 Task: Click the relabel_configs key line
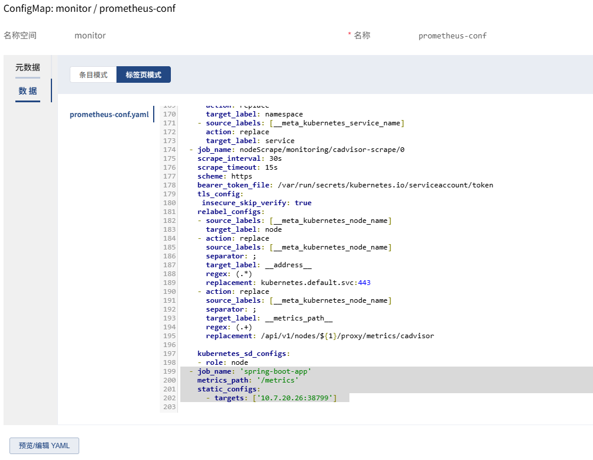(x=231, y=212)
